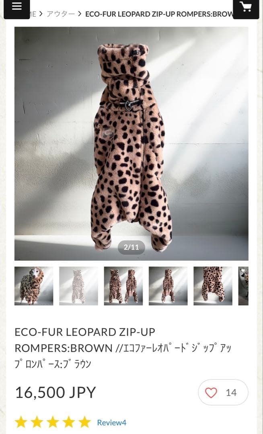Viewport: 263px width, 434px height.
Task: Tap the heart favorite icon
Action: (x=211, y=393)
